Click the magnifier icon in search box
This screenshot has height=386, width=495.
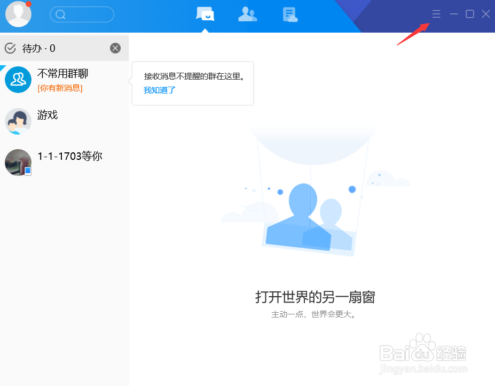[x=60, y=14]
